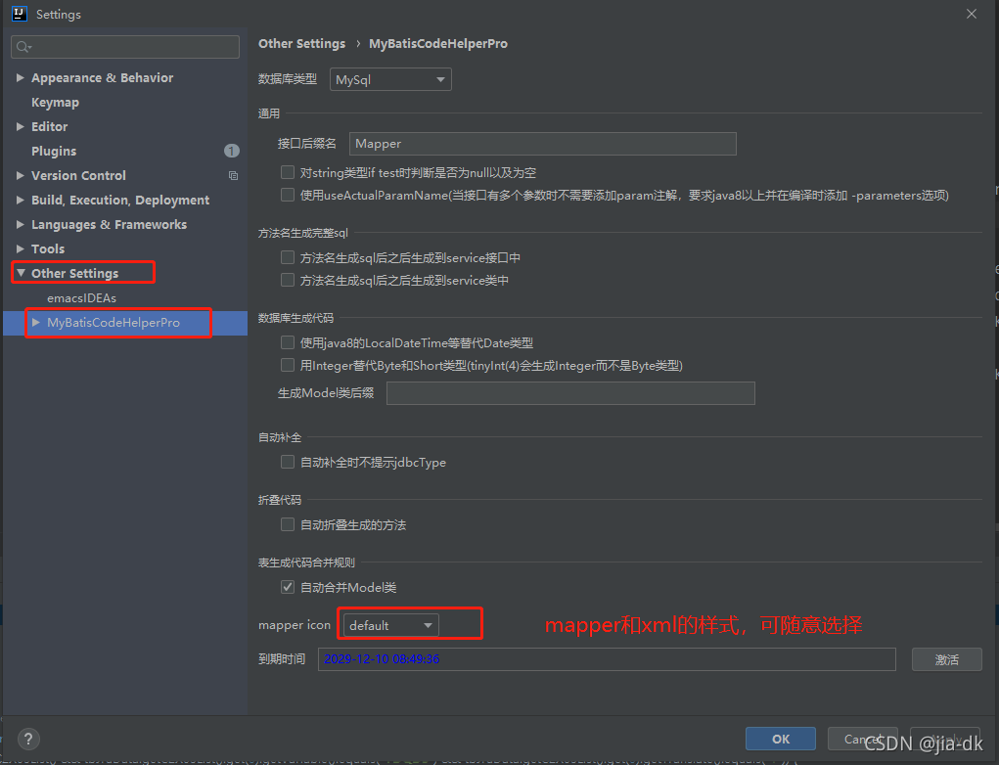Select Appearance & Behavior entry
Image resolution: width=999 pixels, height=765 pixels.
point(102,77)
